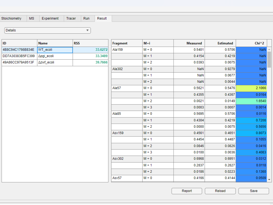Select the Δpgi_ecoli model row
This screenshot has width=273, height=205.
54,56
